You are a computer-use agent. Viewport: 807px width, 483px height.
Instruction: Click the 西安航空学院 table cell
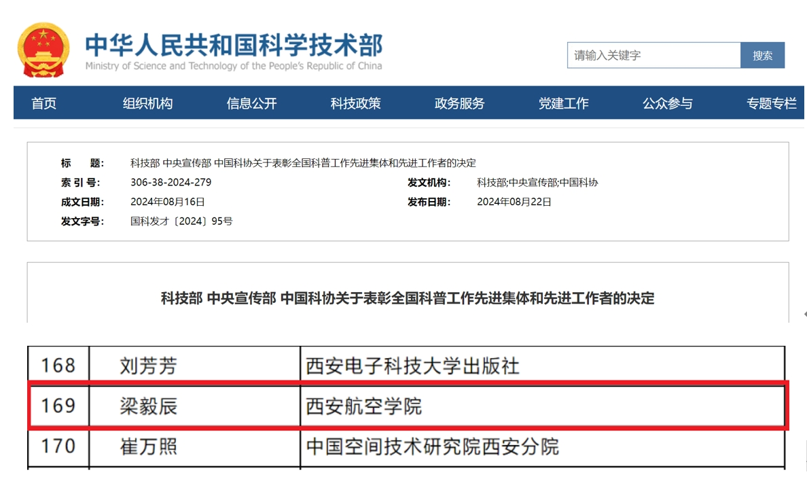point(363,406)
